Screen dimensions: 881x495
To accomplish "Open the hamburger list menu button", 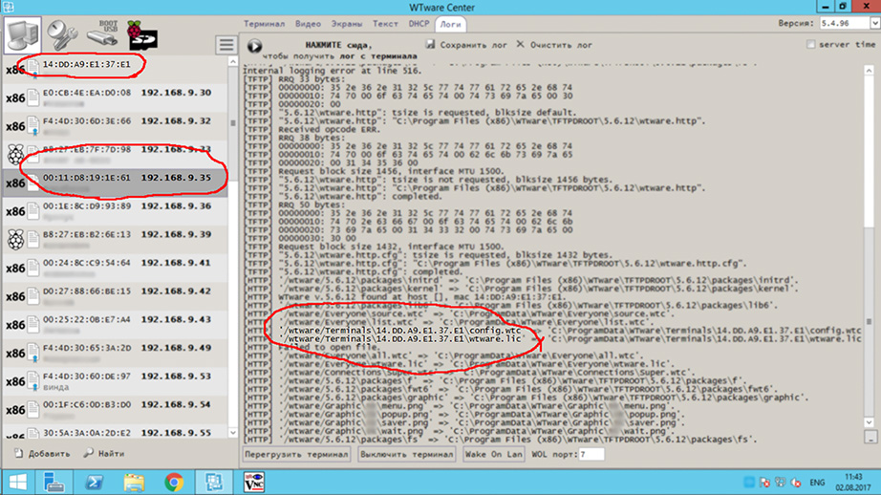I will coord(226,45).
